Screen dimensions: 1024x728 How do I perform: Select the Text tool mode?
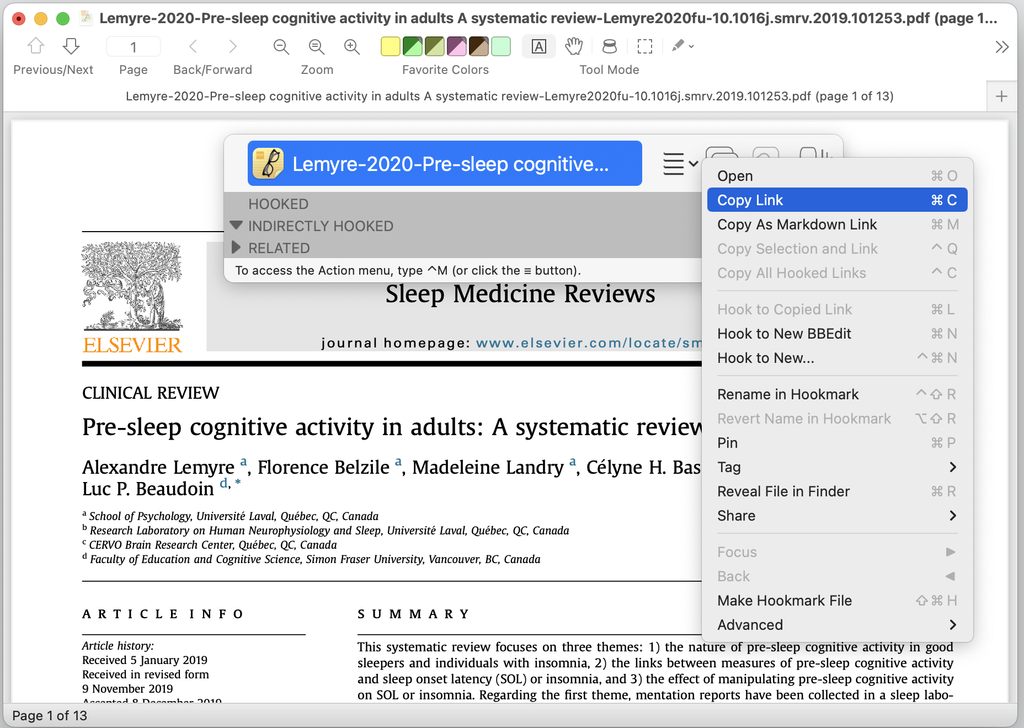point(539,46)
